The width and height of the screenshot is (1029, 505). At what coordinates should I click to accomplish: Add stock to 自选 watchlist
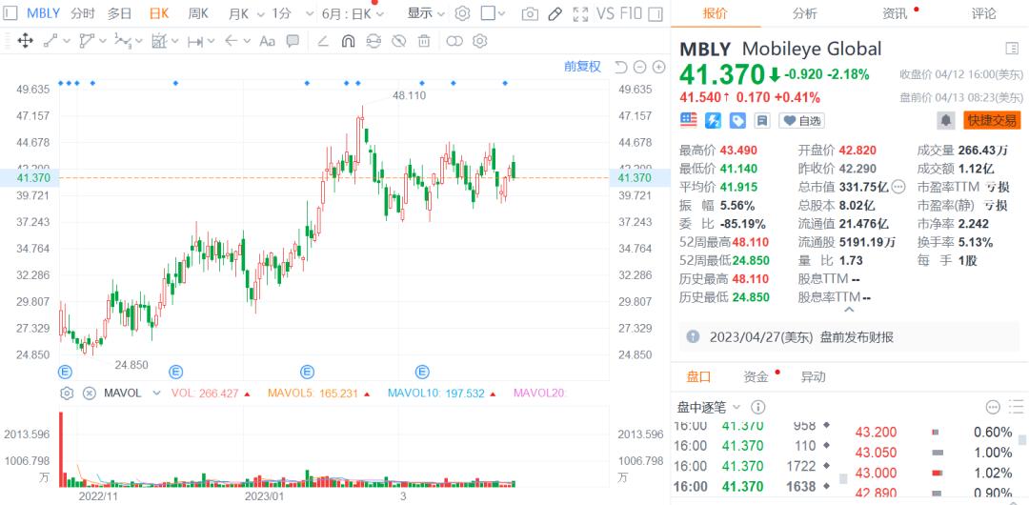coord(802,121)
